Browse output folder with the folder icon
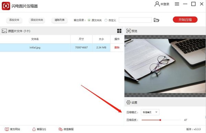 coord(157,20)
